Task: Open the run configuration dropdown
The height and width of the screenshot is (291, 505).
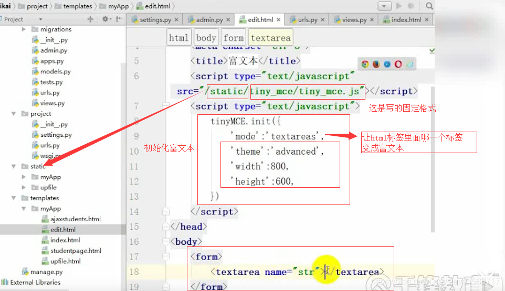Action: point(384,6)
